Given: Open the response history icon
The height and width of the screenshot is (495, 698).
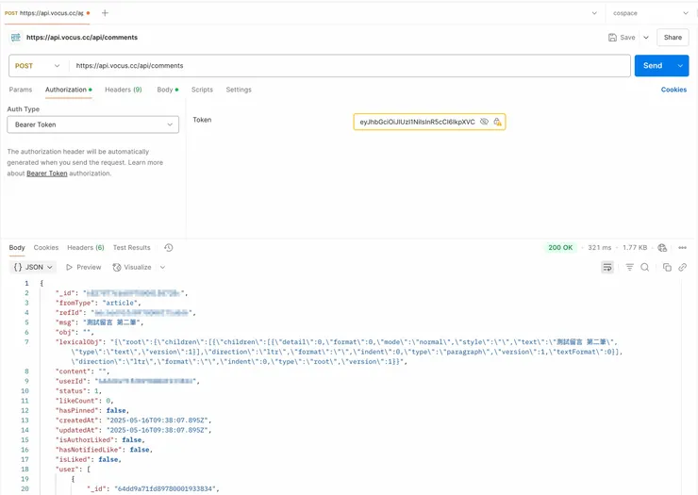Looking at the screenshot, I should coord(169,248).
